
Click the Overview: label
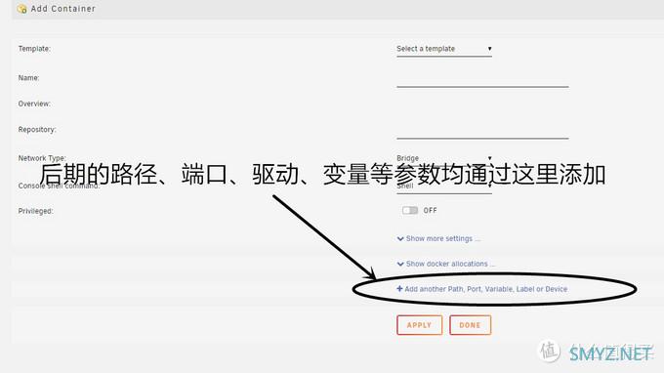(34, 104)
